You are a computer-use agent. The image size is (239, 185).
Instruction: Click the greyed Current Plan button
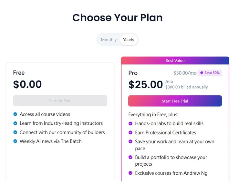coord(60,101)
